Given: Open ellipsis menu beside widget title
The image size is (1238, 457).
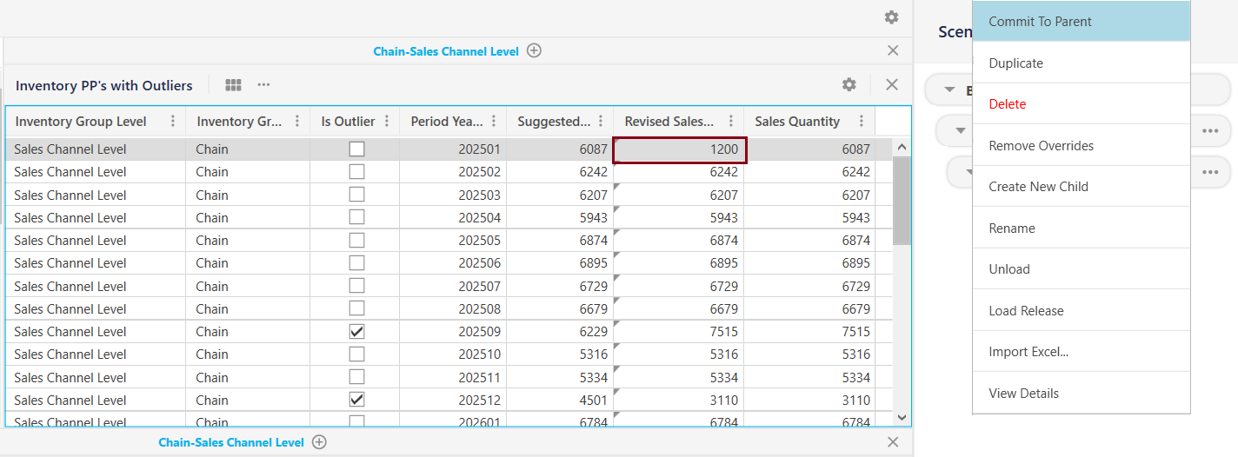Looking at the screenshot, I should (263, 85).
